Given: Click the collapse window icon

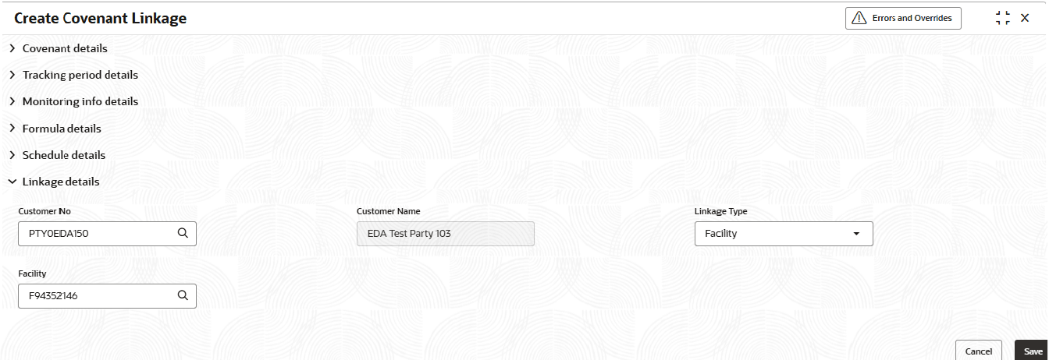Looking at the screenshot, I should [x=1002, y=18].
